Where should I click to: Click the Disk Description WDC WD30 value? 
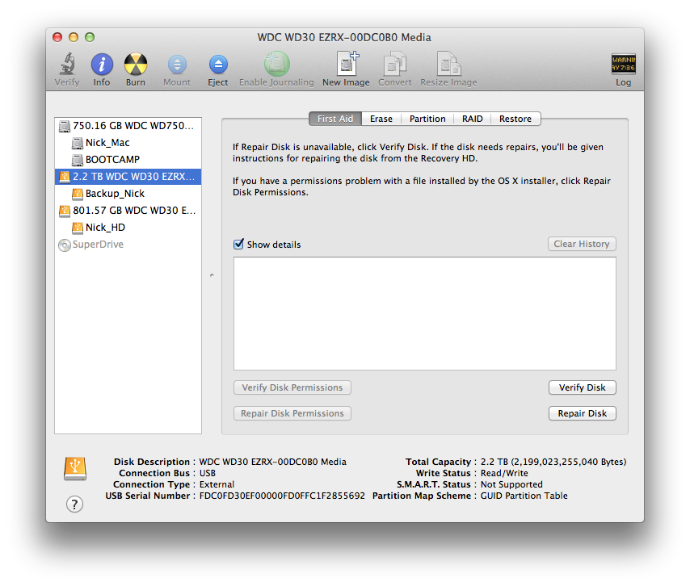tap(273, 462)
